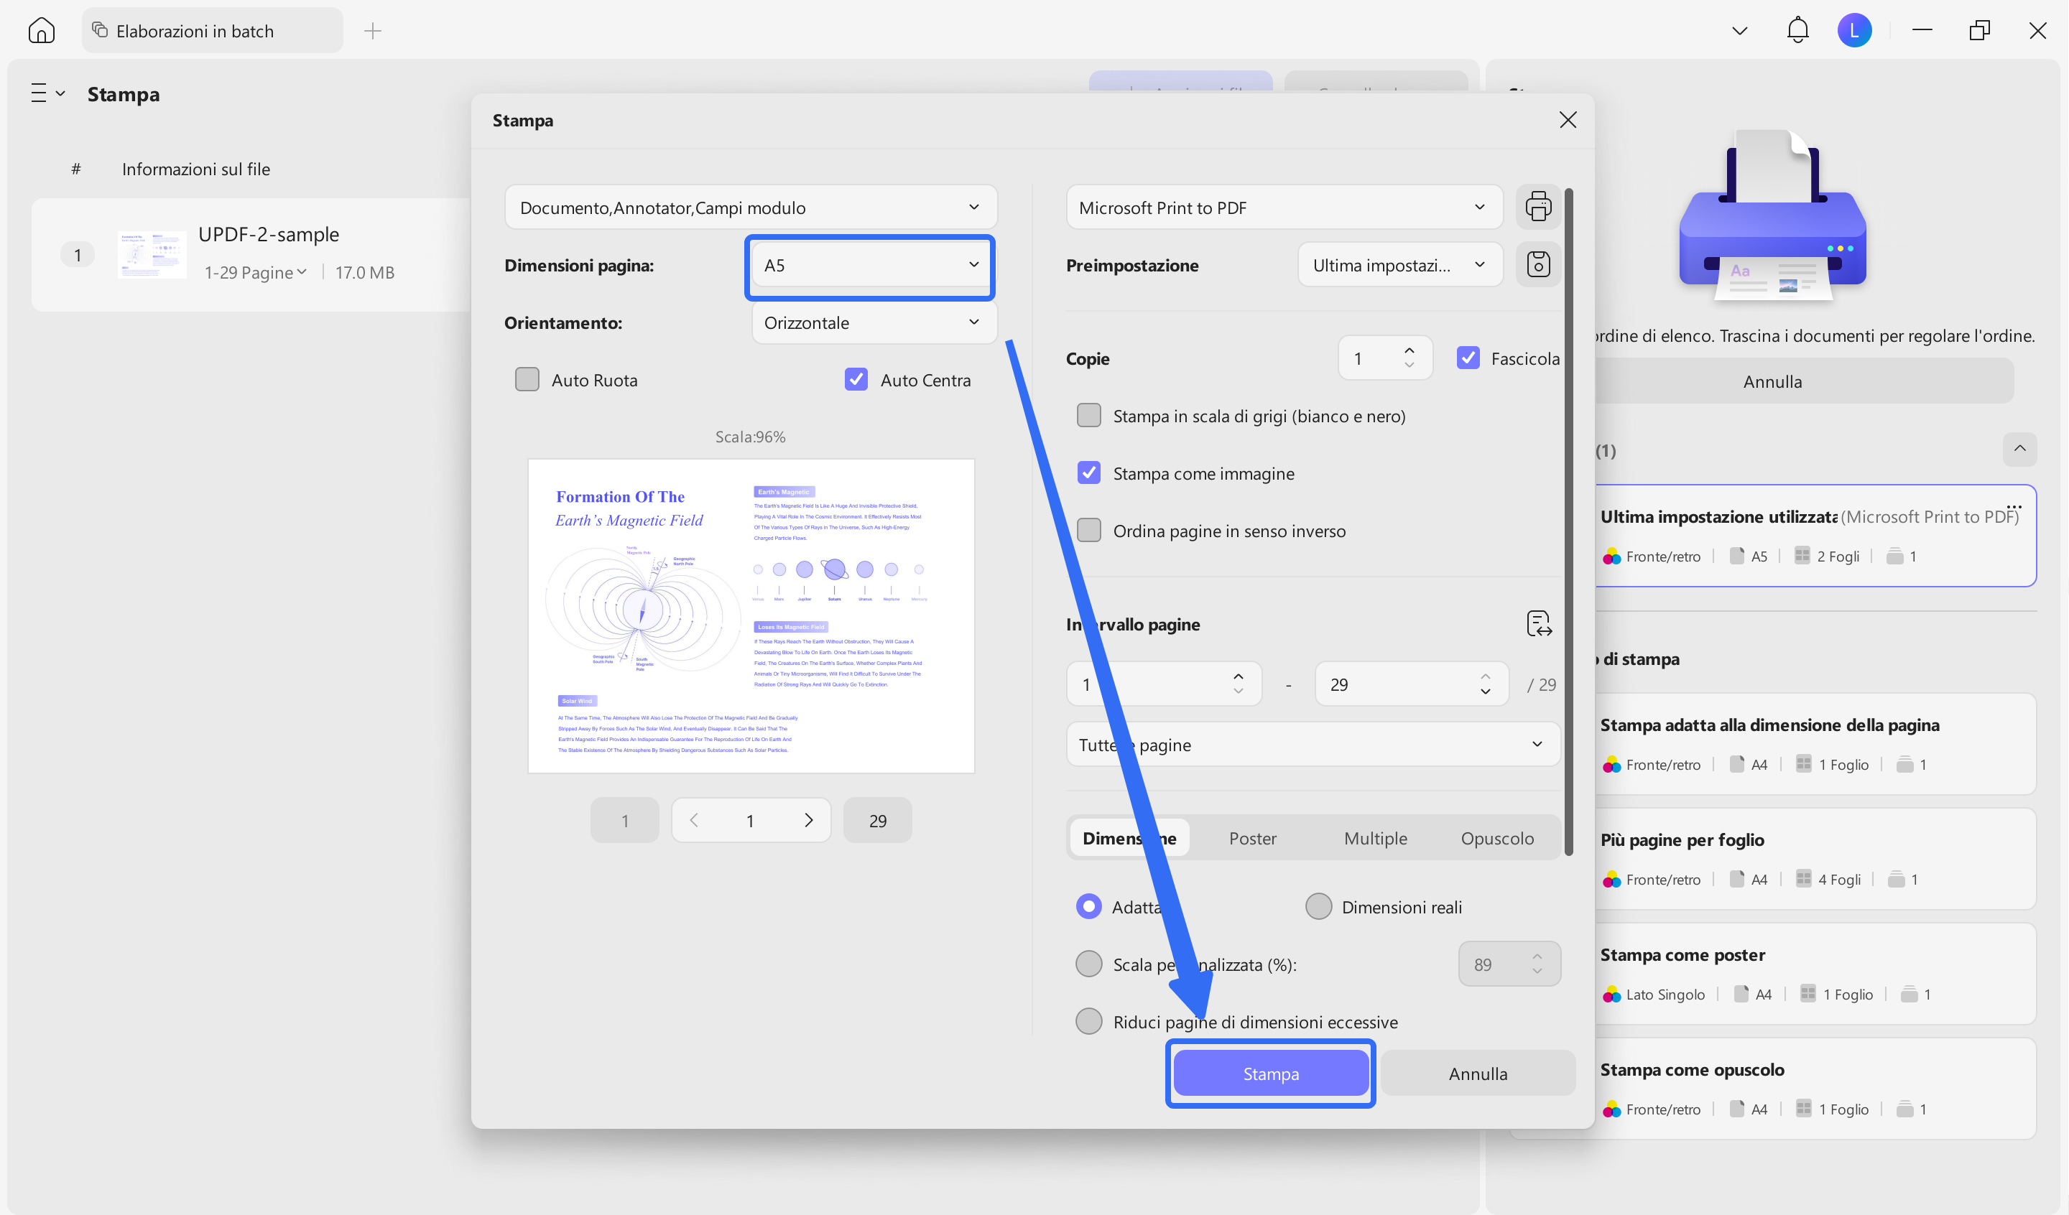2069x1215 pixels.
Task: Select Elaborazioni in batch tab
Action: click(212, 30)
